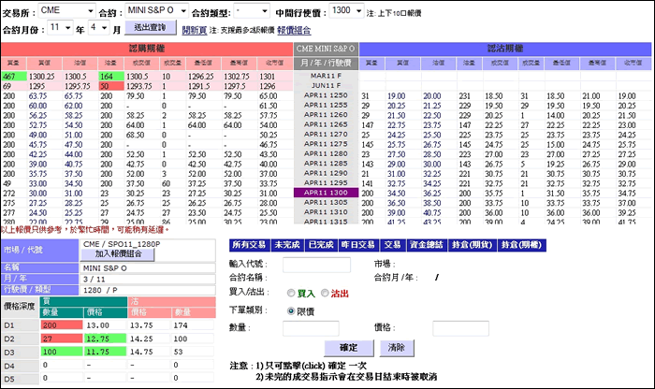Select the 沽出 sell radio button

tap(324, 292)
